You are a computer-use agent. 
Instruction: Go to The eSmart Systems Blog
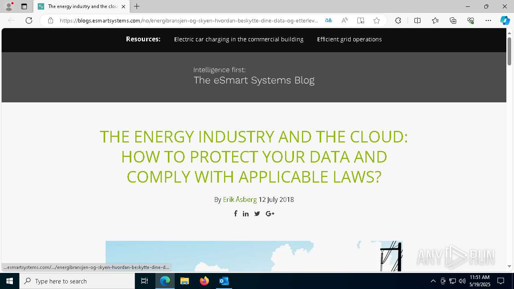click(254, 75)
